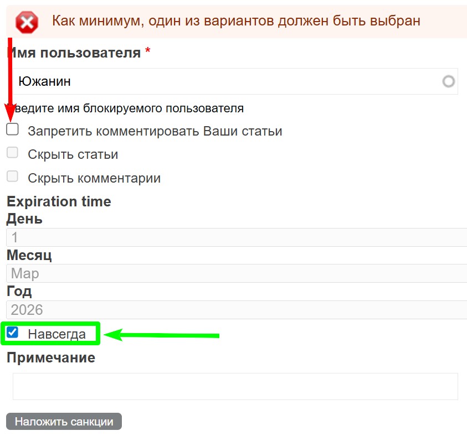Tick the 'Скрыть статьи' checkbox

tap(12, 153)
